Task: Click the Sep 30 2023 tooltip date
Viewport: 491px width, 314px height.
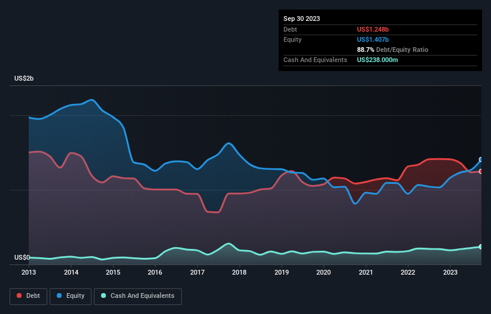Action: [301, 19]
